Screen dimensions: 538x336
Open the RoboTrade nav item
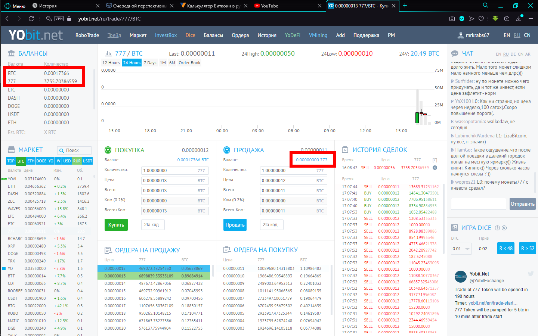[x=87, y=35]
